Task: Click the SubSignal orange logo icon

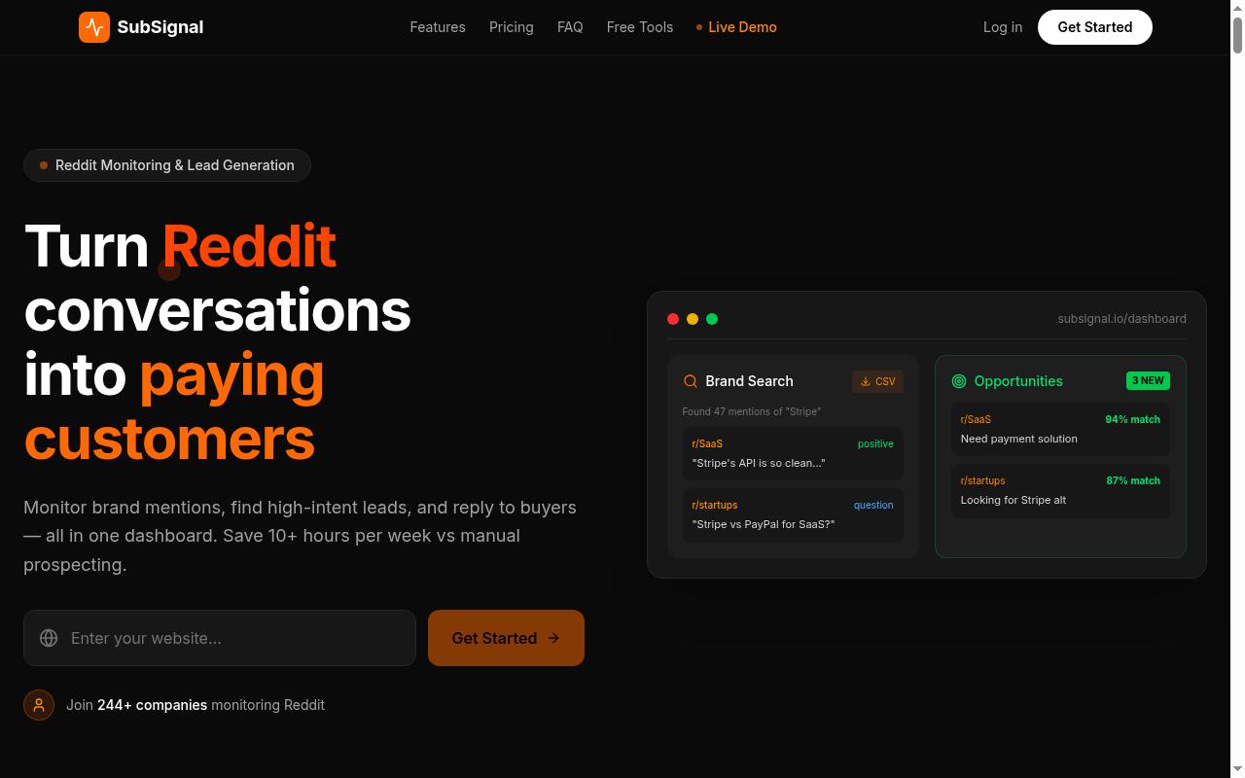Action: pyautogui.click(x=94, y=27)
